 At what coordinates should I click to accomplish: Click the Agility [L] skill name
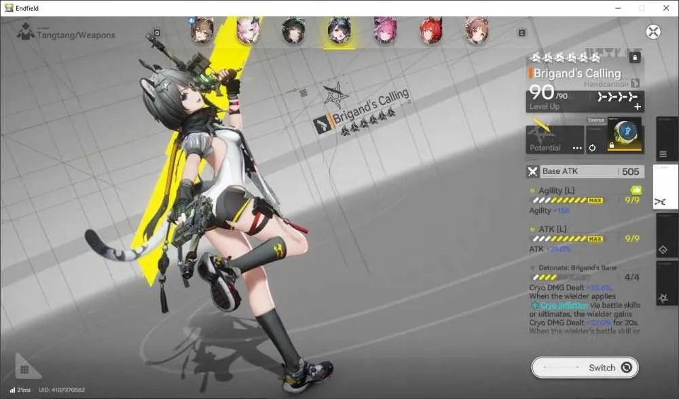tap(557, 190)
